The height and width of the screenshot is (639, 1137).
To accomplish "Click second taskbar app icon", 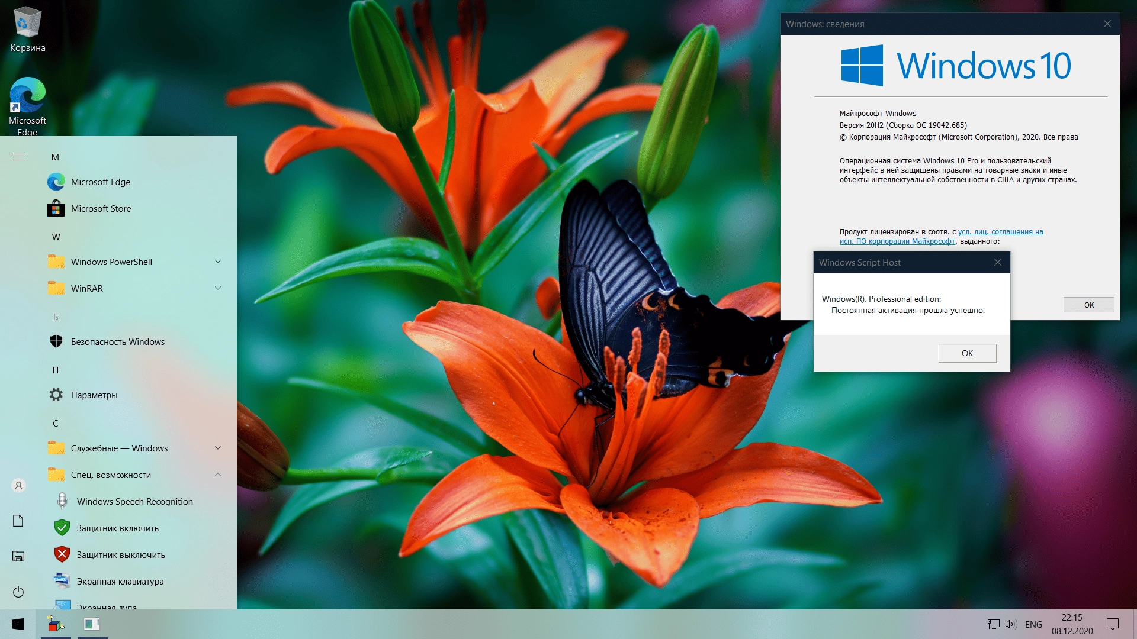I will pyautogui.click(x=92, y=624).
